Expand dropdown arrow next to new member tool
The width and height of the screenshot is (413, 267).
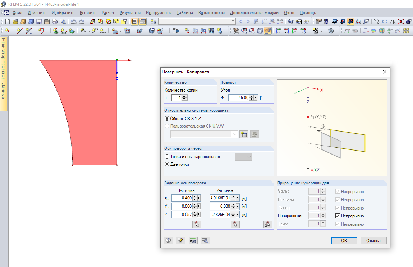click(35, 31)
